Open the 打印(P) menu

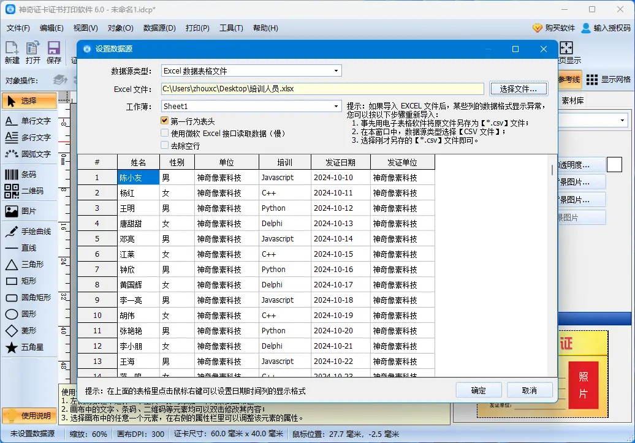[x=197, y=28]
